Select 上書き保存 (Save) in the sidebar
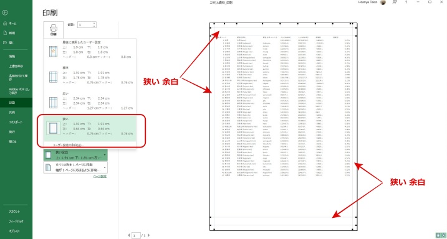The image size is (447, 239). [16, 67]
